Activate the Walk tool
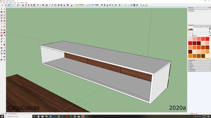The height and width of the screenshot is (118, 211). (2, 60)
